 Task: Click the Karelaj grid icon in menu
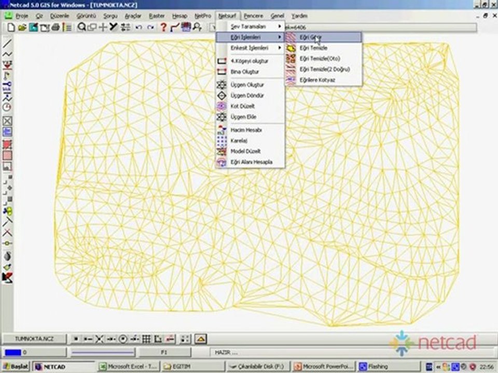point(222,140)
